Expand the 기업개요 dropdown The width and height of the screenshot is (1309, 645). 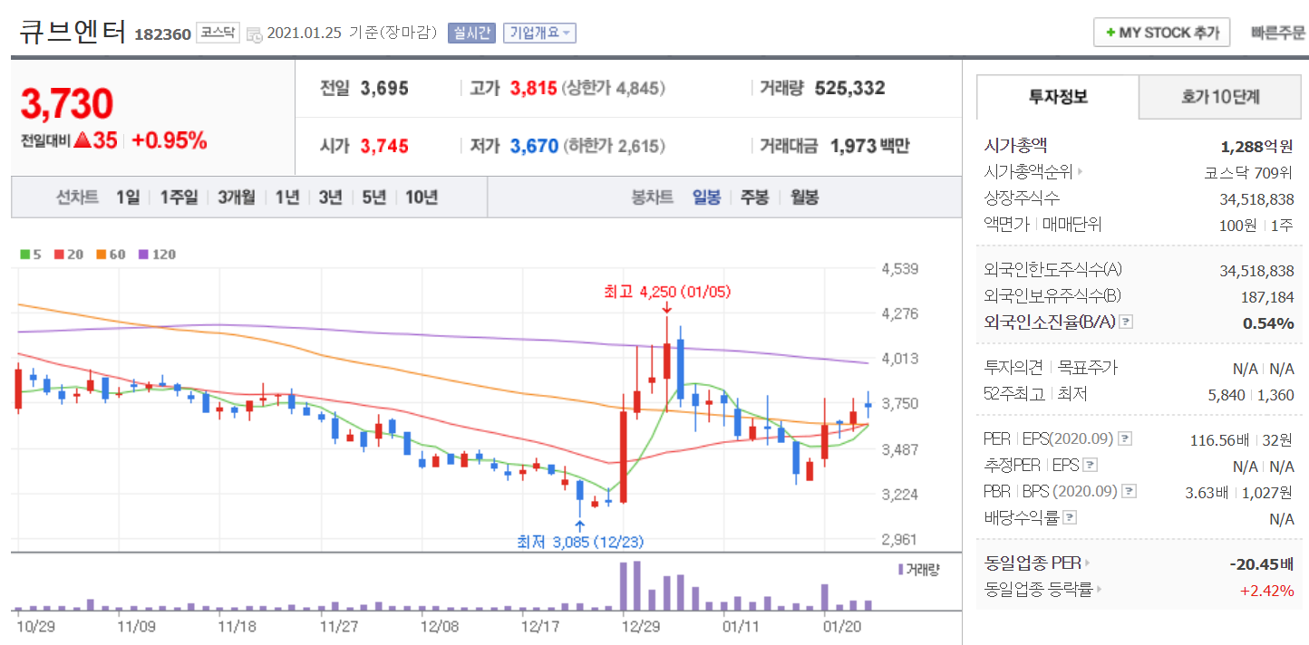point(539,33)
